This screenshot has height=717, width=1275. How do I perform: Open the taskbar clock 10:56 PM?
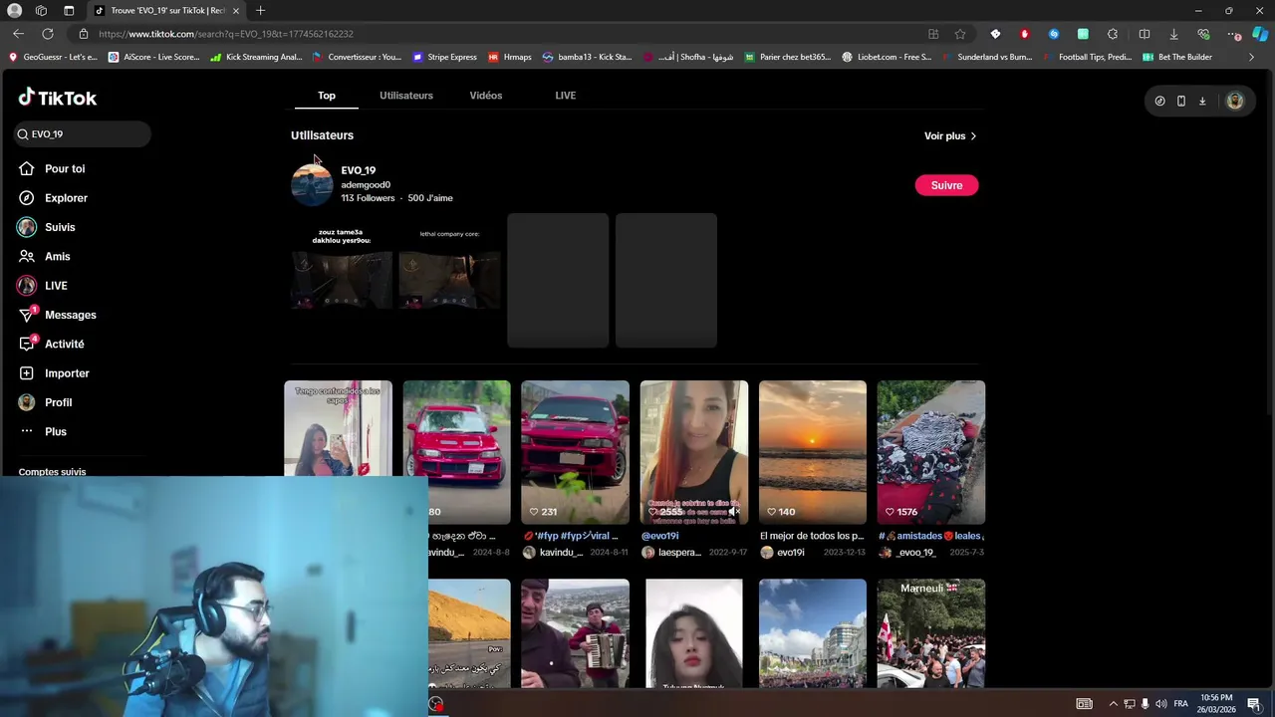coord(1216,703)
